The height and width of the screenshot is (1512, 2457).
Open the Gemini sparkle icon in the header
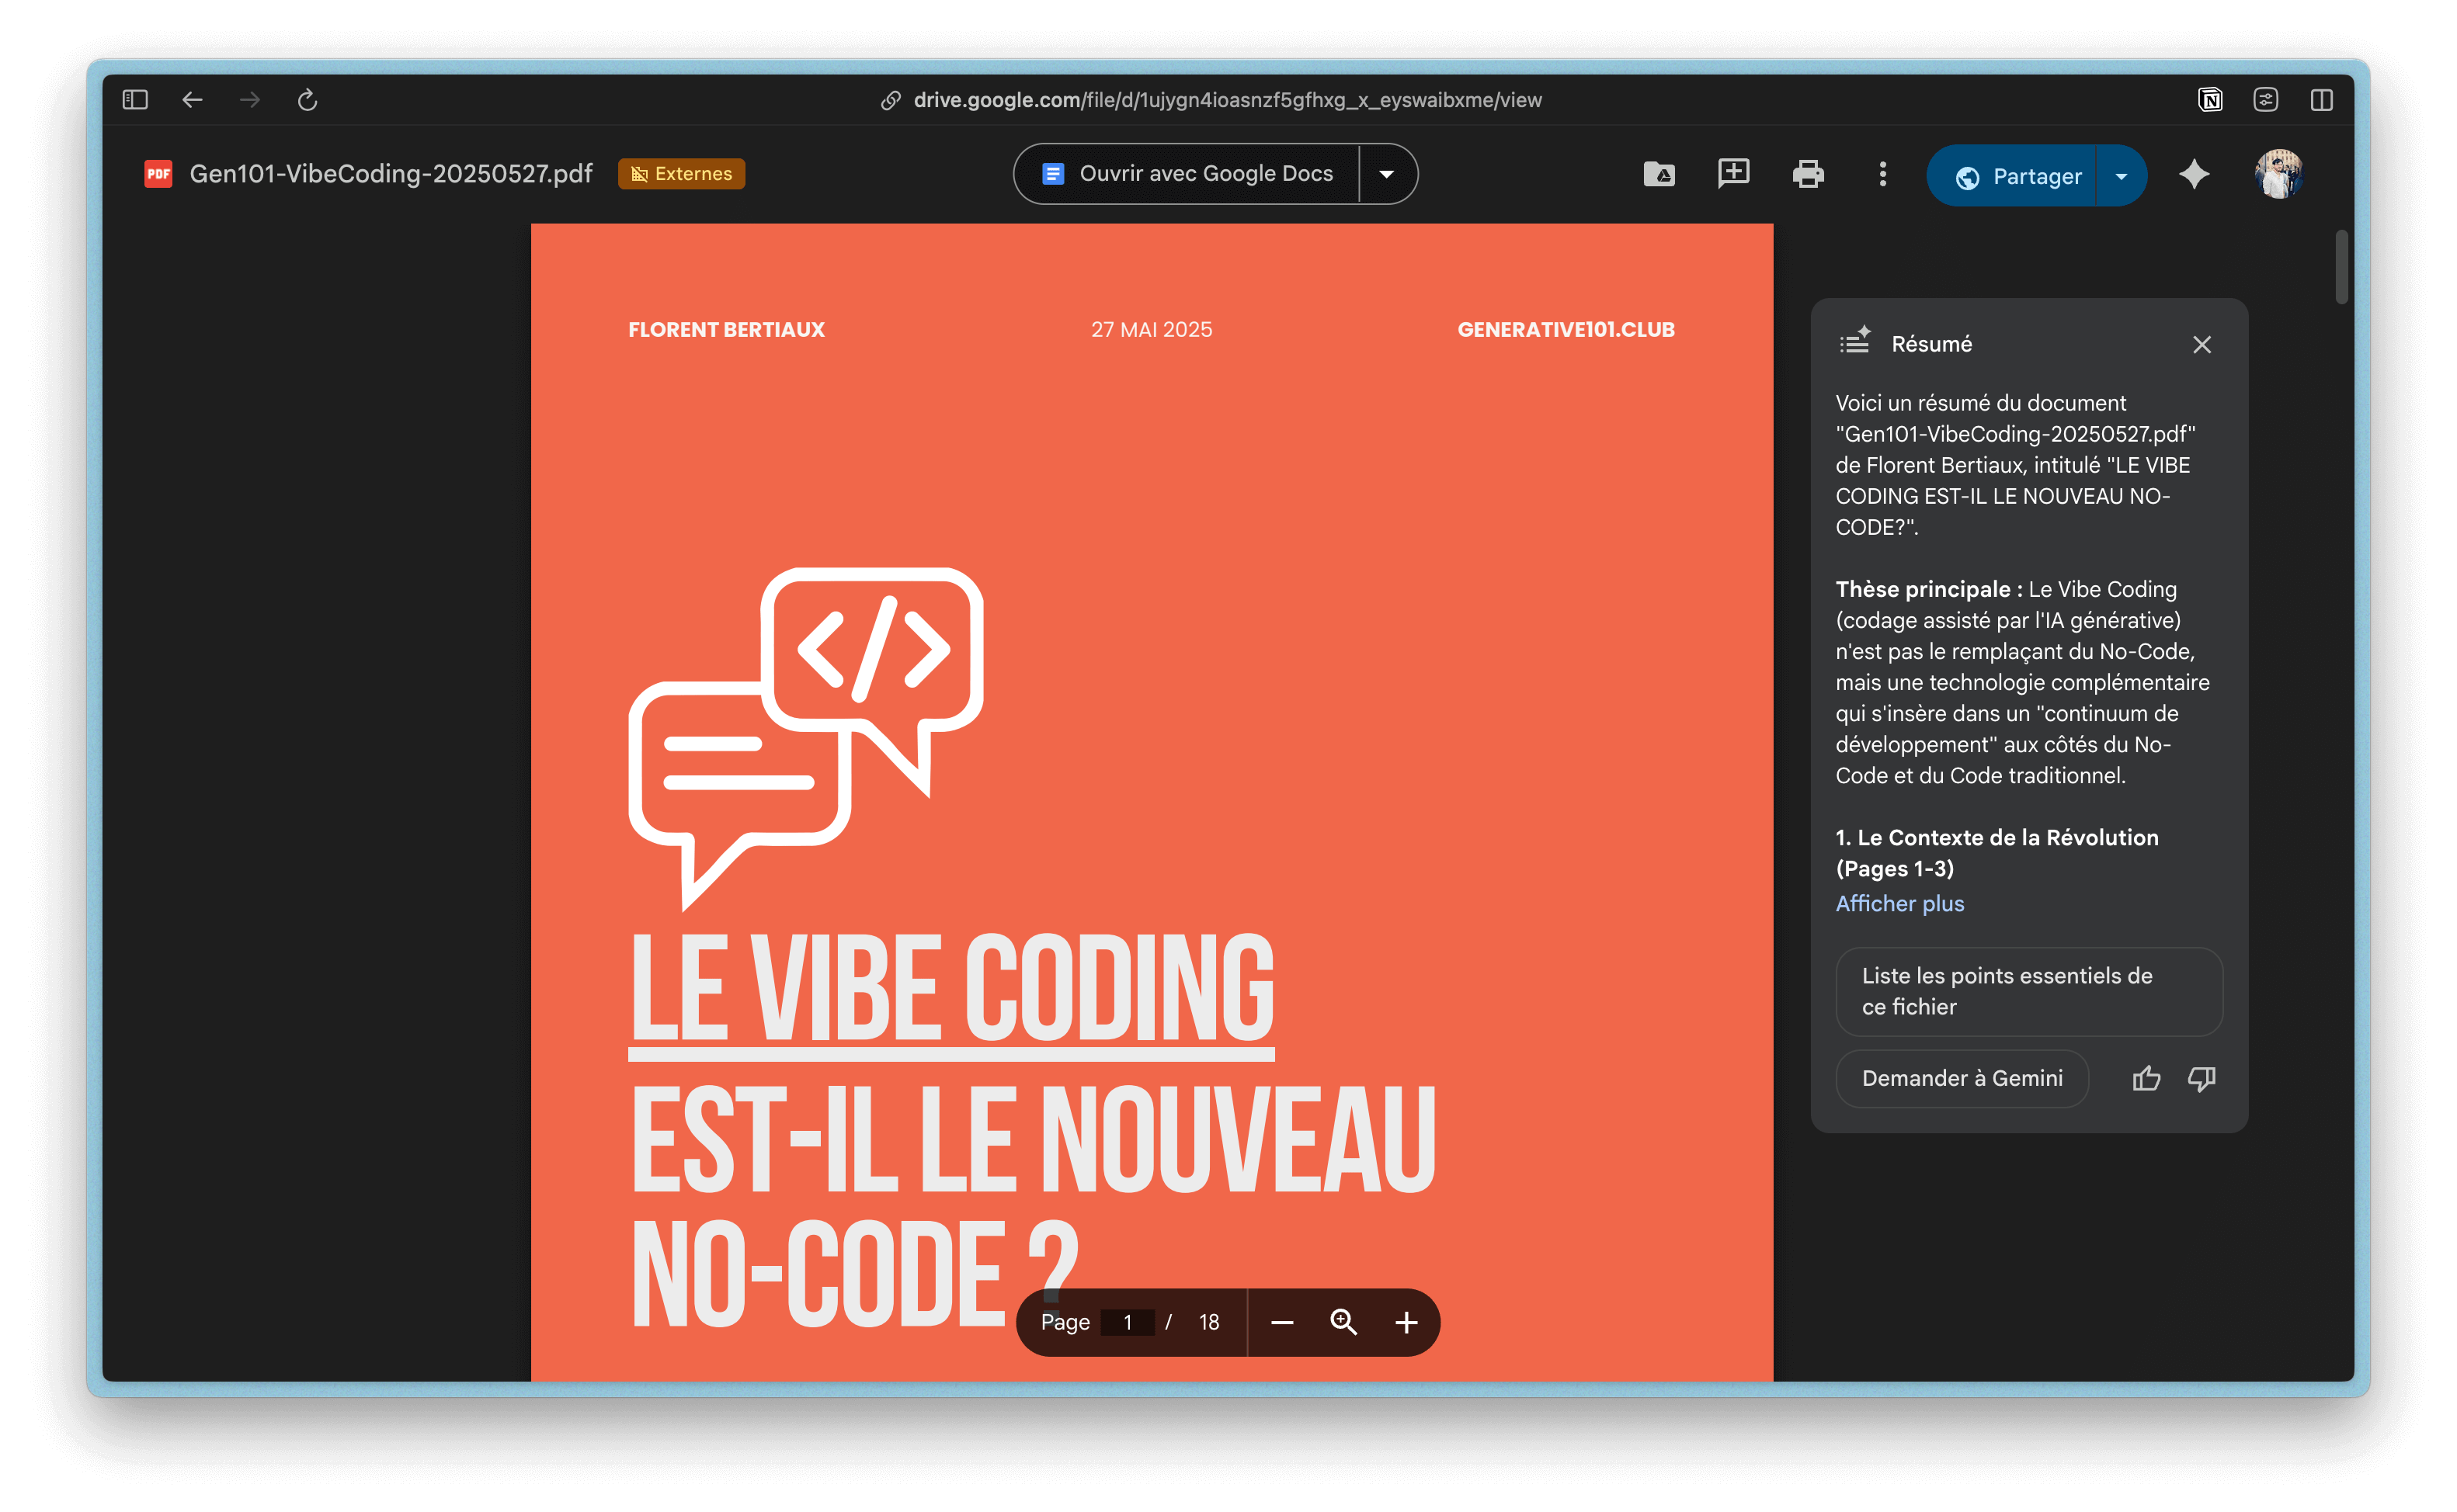(x=2194, y=174)
